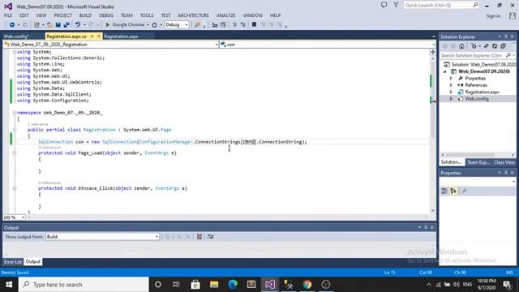Open the Google Chrome browser target dropdown arrow
This screenshot has height=292, width=519.
148,25
